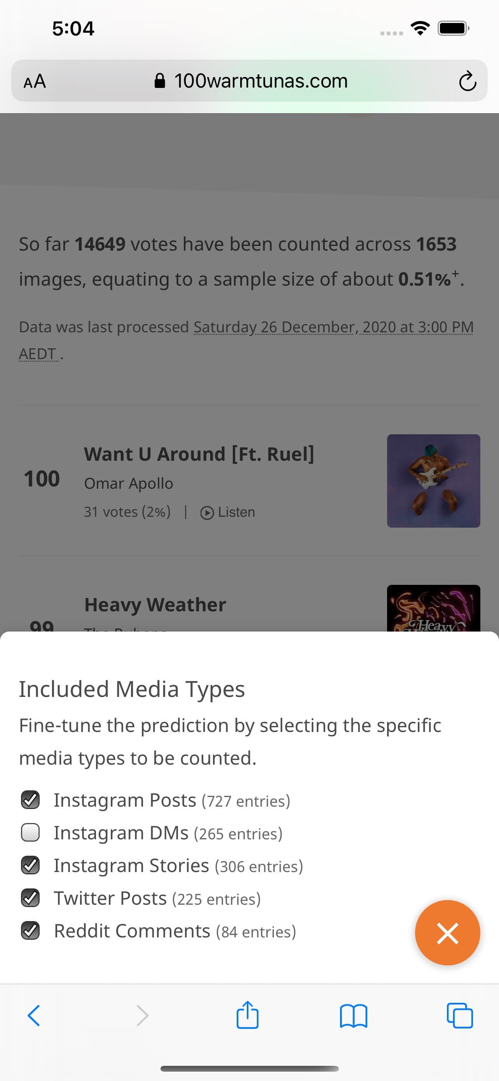This screenshot has height=1081, width=499.
Task: Tap the Want U Around song title
Action: [x=199, y=454]
